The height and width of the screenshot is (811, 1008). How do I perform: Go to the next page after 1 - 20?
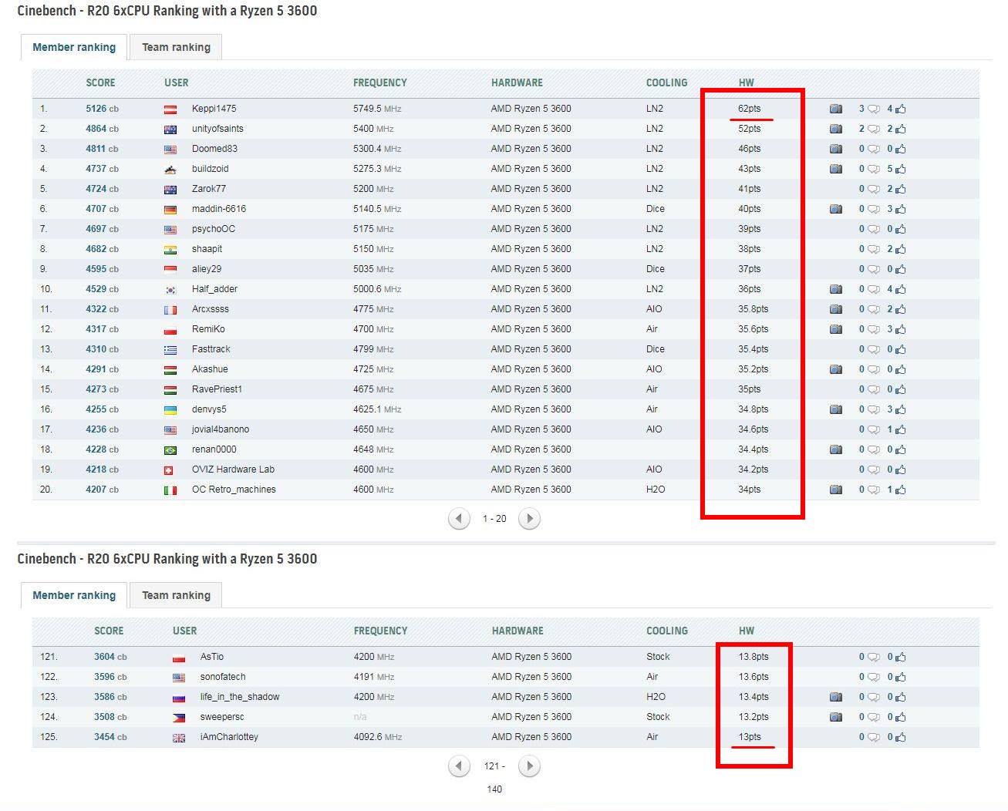pos(529,519)
